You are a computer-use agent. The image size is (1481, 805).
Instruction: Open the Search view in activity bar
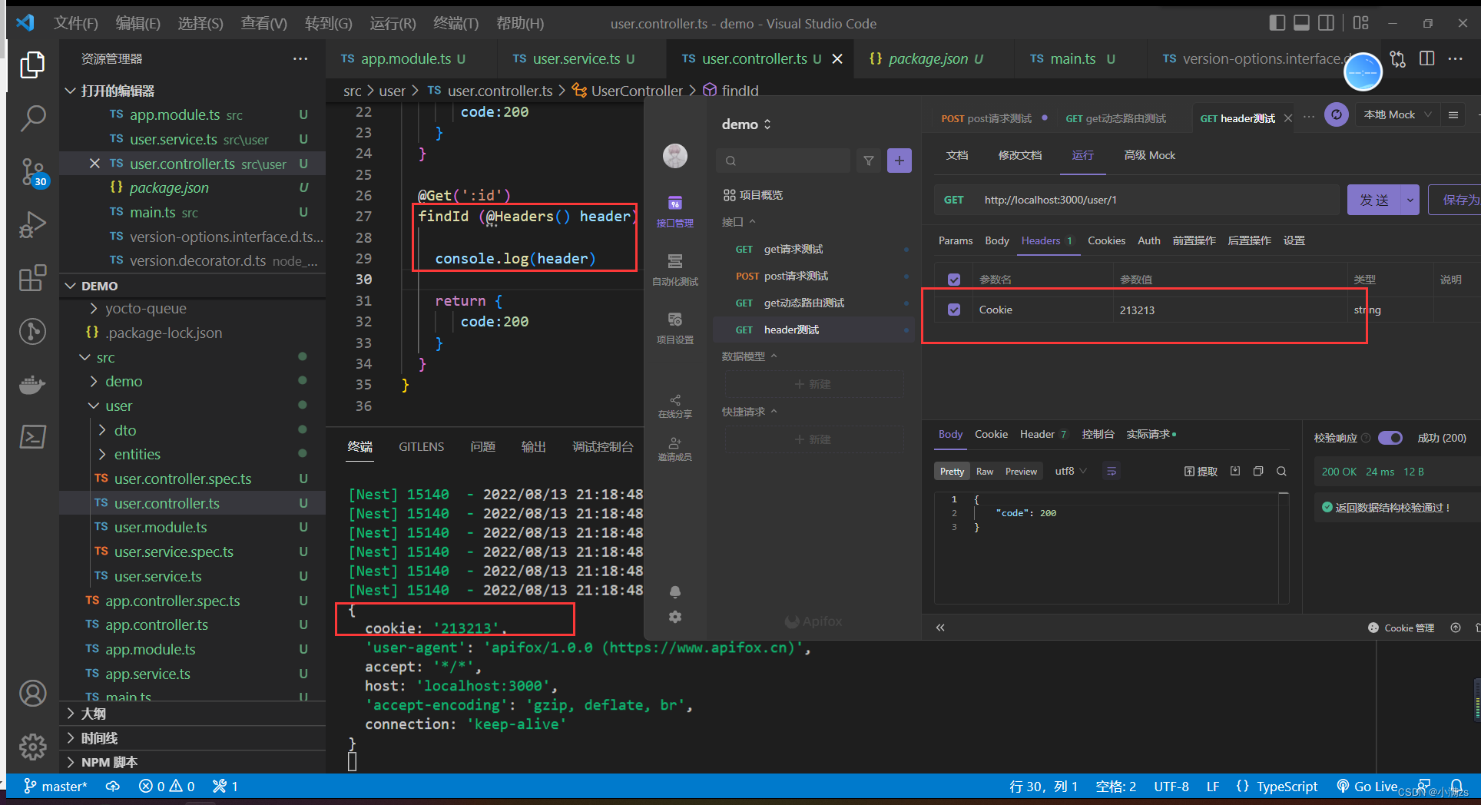click(32, 118)
